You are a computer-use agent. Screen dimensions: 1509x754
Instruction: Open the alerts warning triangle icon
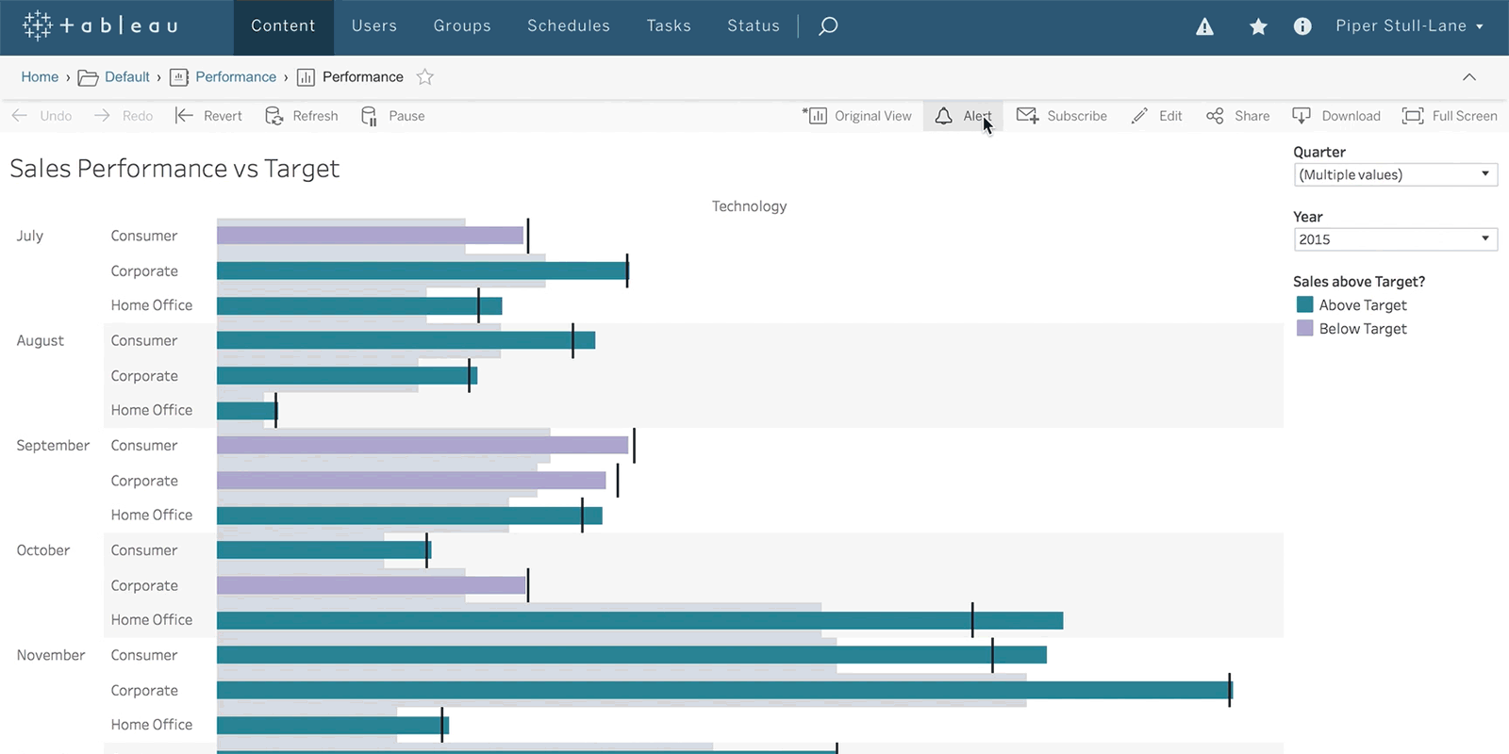coord(1204,26)
